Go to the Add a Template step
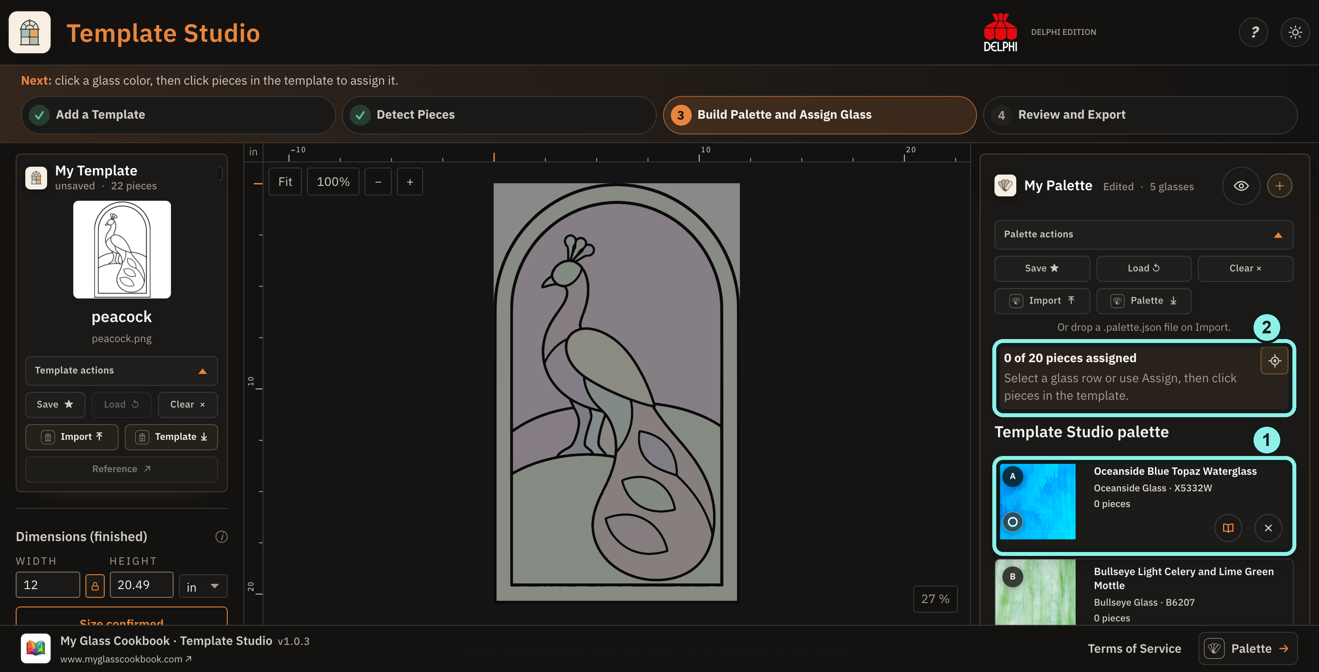This screenshot has width=1319, height=672. (178, 115)
